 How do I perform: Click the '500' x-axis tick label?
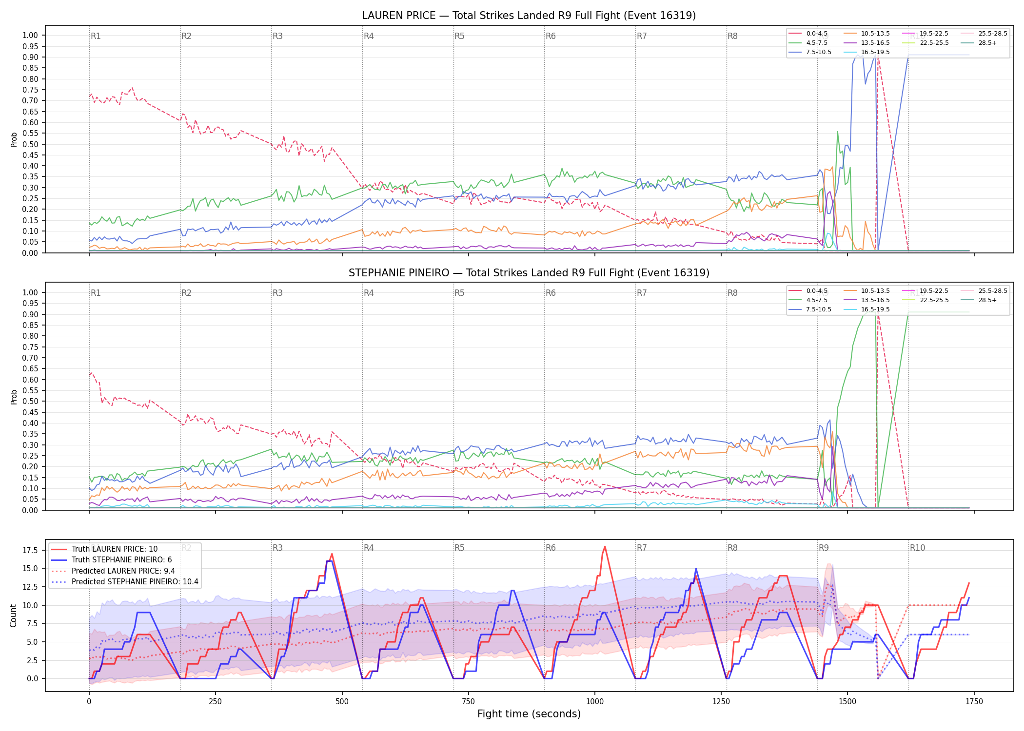coord(342,702)
